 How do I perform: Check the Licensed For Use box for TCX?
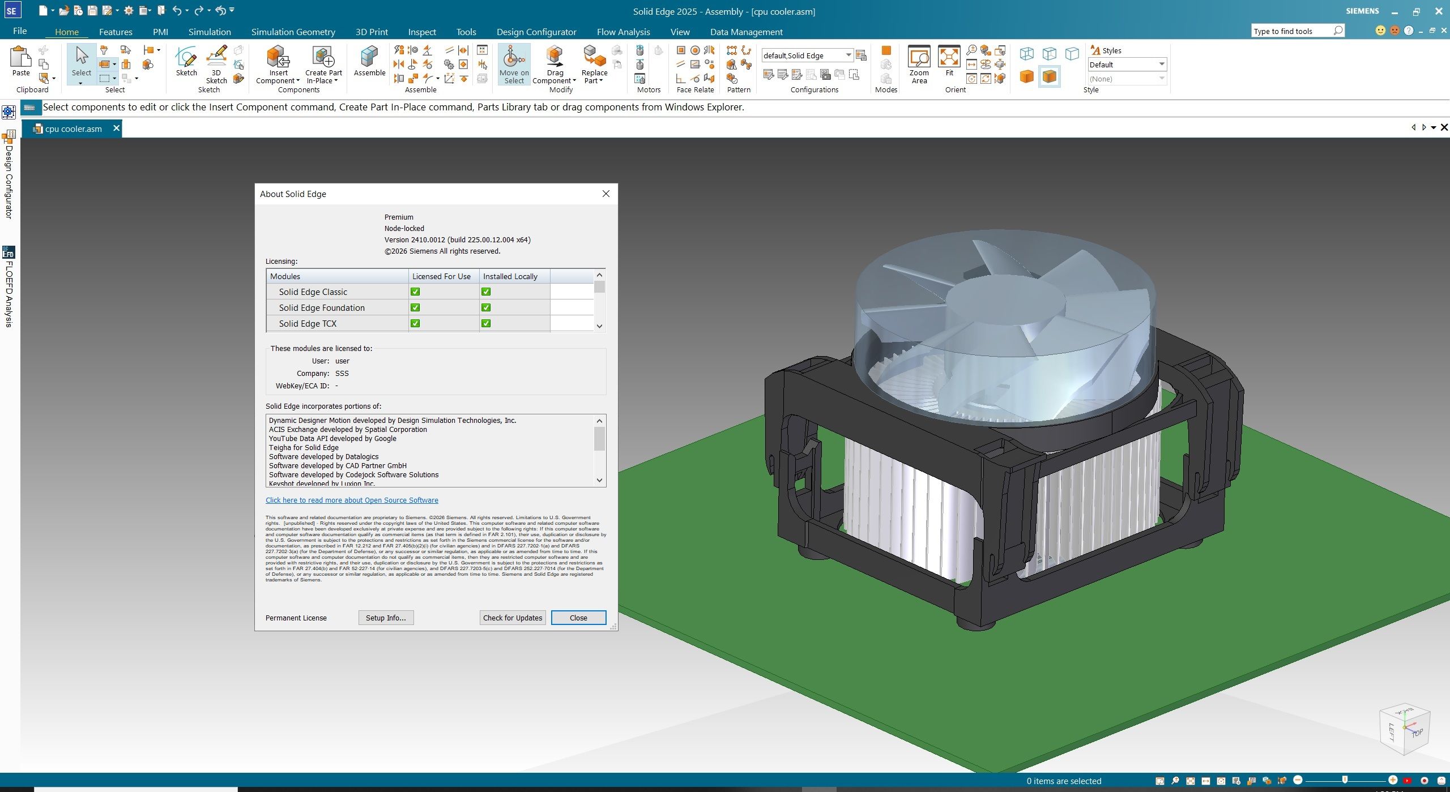tap(416, 323)
